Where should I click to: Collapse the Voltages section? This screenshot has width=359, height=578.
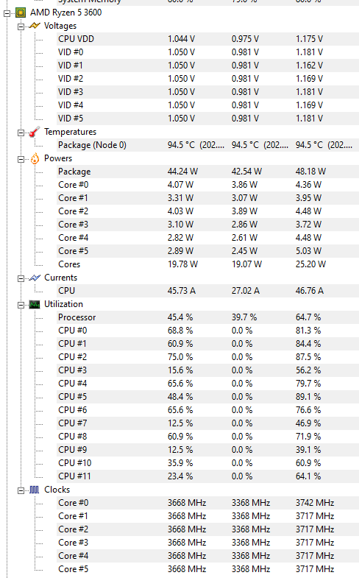[21, 27]
